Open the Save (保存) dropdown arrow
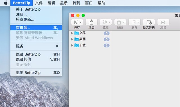The image size is (180, 107). 81,22
